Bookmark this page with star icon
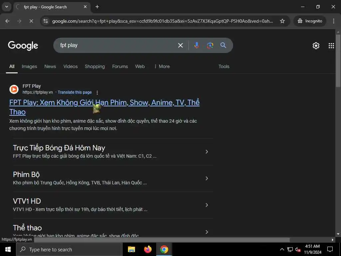This screenshot has height=256, width=341. [282, 21]
